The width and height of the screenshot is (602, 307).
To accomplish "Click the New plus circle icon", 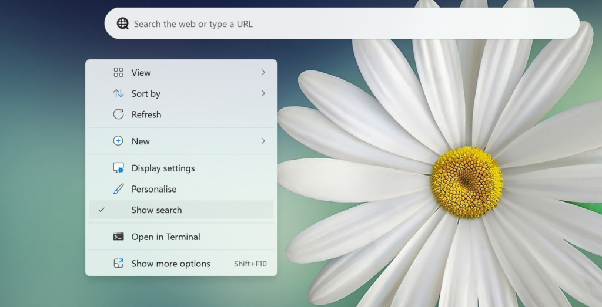I will coord(118,141).
